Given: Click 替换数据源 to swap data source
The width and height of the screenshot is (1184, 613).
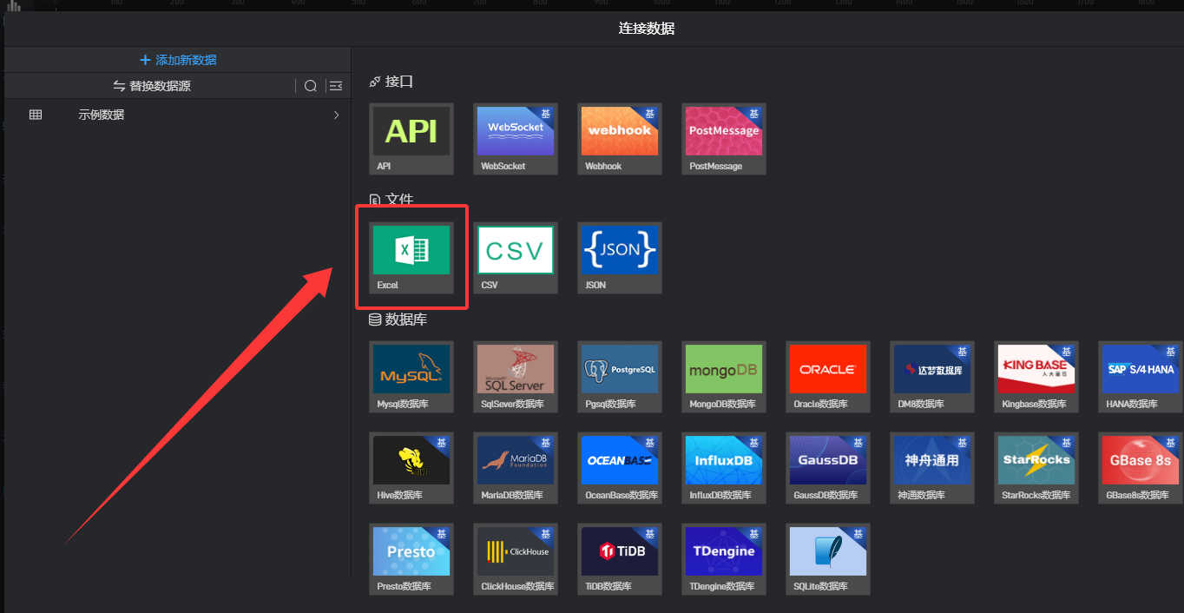Looking at the screenshot, I should pos(152,86).
